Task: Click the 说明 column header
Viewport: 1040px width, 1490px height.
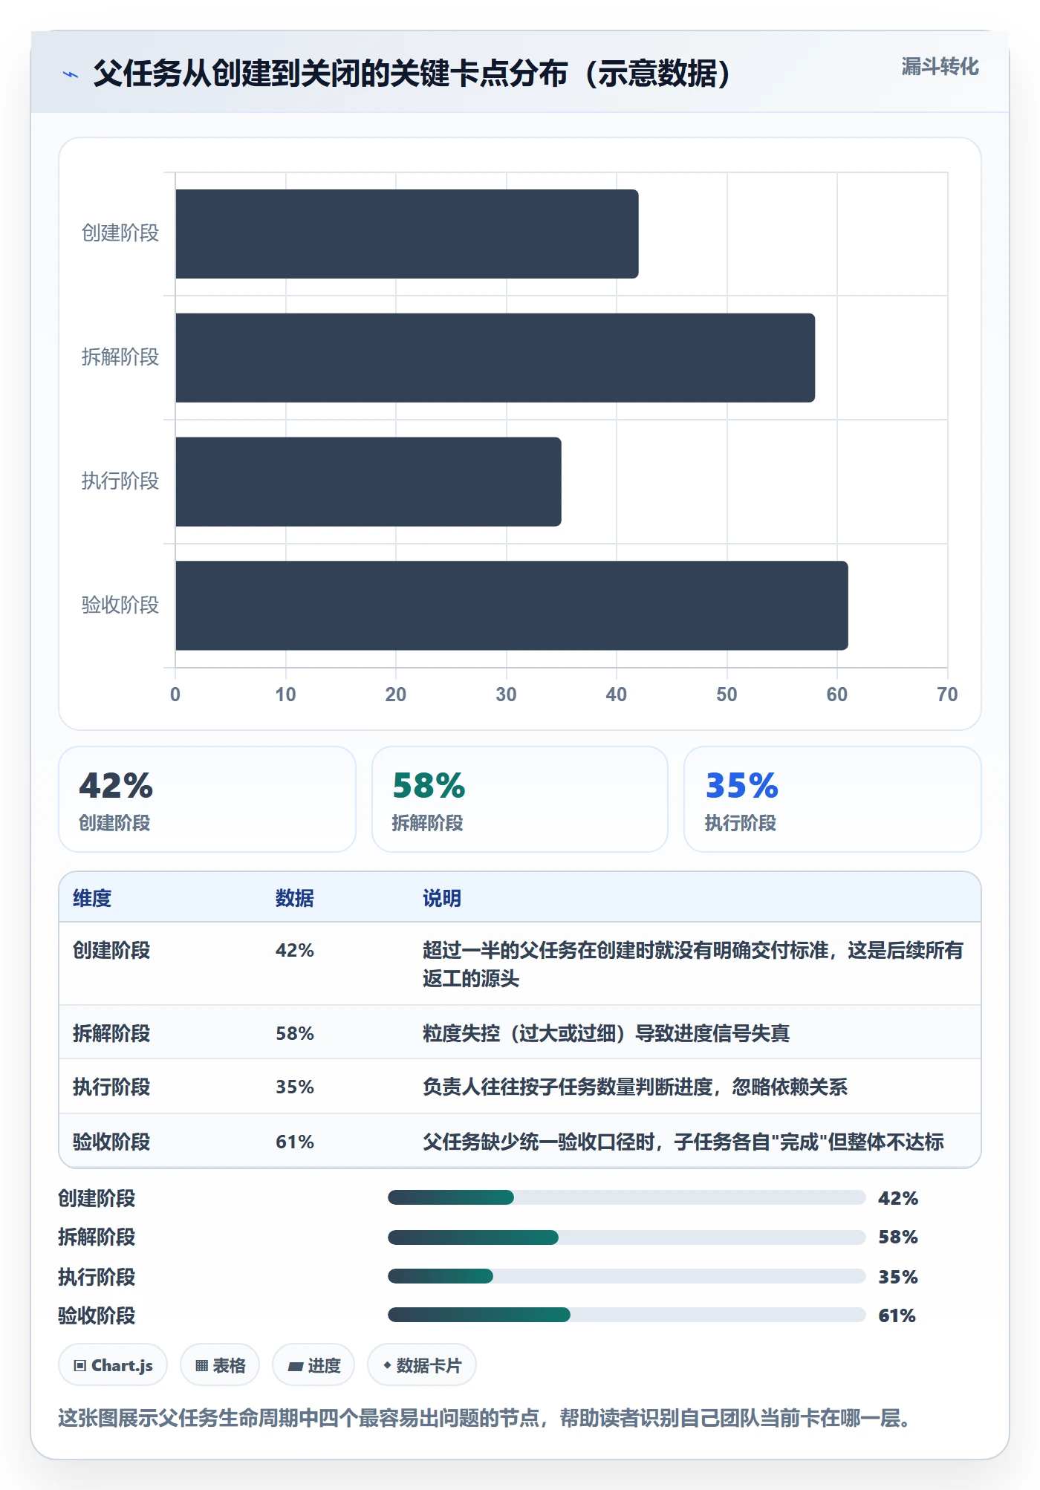Action: (x=442, y=898)
